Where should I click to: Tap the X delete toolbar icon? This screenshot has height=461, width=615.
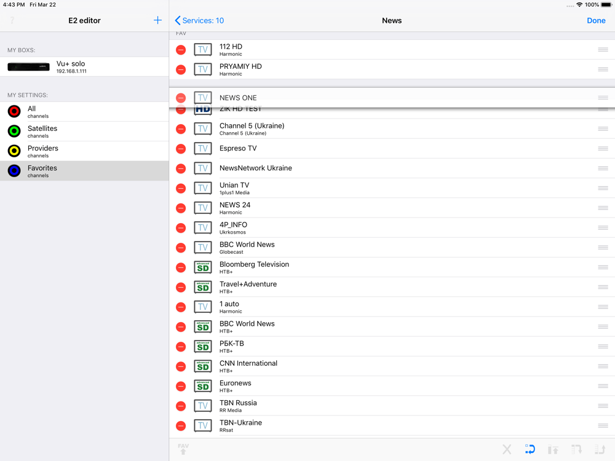(507, 449)
